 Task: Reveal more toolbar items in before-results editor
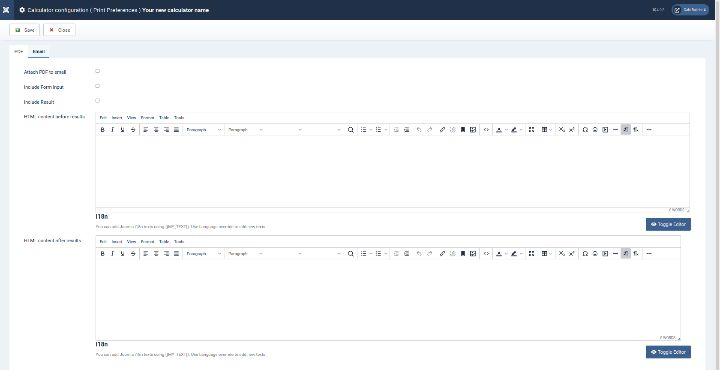click(649, 129)
